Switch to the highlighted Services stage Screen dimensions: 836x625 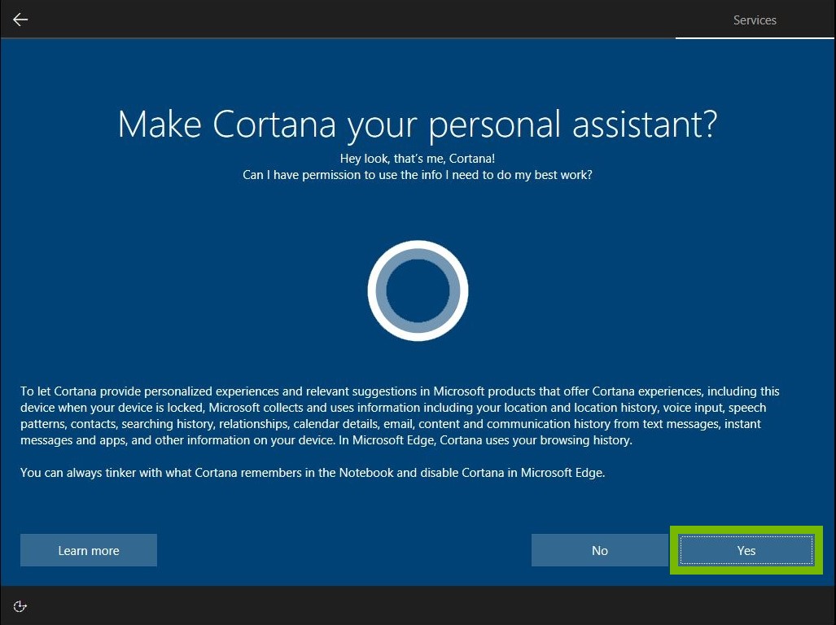pos(754,20)
